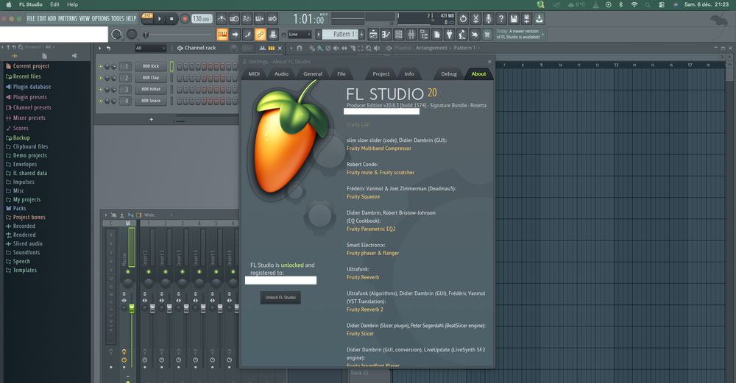Mute the 808 Clap channel green LED

100,78
